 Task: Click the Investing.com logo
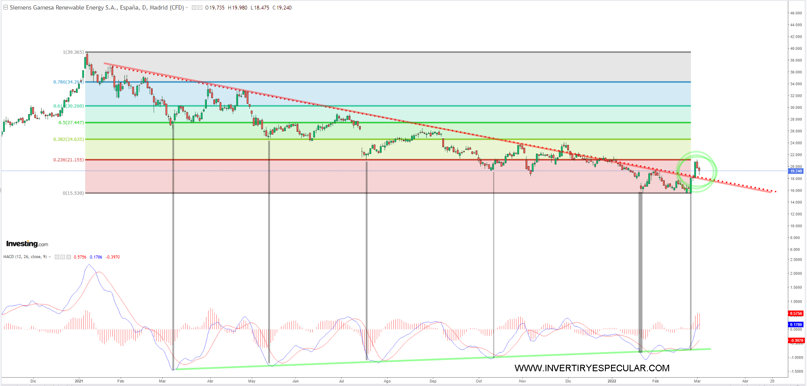[27, 244]
